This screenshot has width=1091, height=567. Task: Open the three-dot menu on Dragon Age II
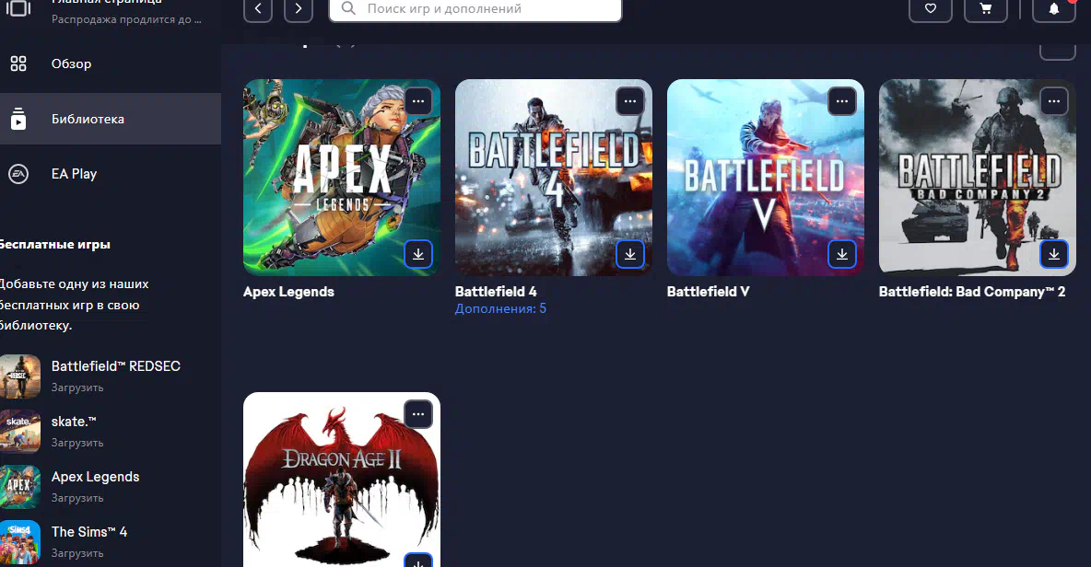click(418, 414)
